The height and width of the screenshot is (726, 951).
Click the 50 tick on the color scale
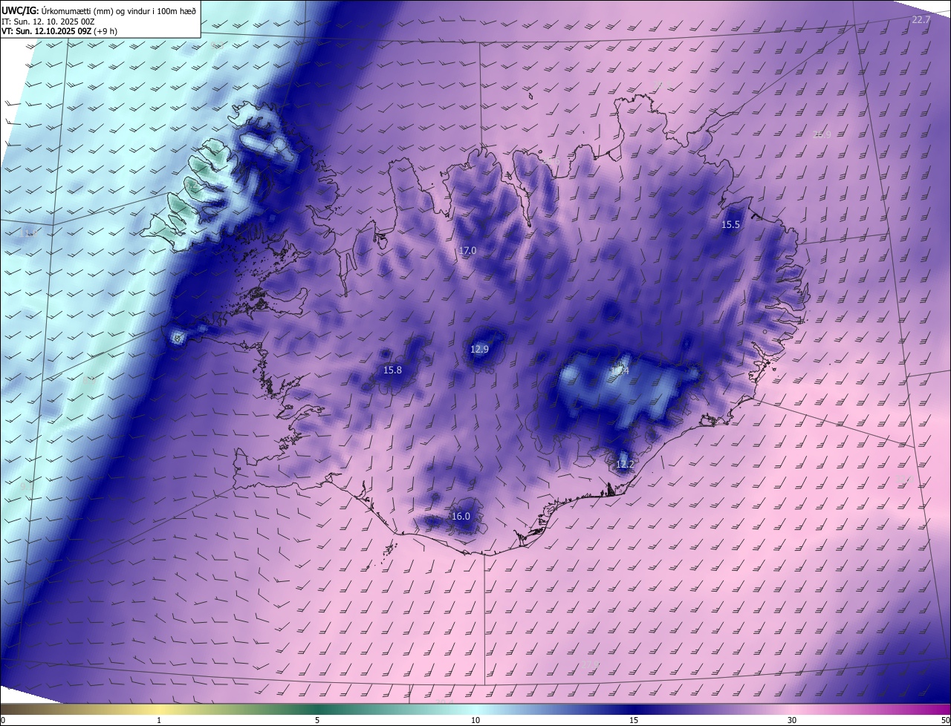point(945,720)
